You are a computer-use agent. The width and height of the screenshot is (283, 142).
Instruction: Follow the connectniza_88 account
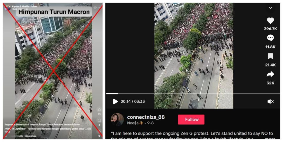click(191, 119)
